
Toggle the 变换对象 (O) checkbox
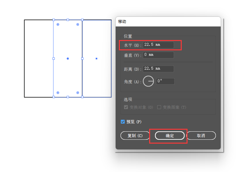coord(126,107)
